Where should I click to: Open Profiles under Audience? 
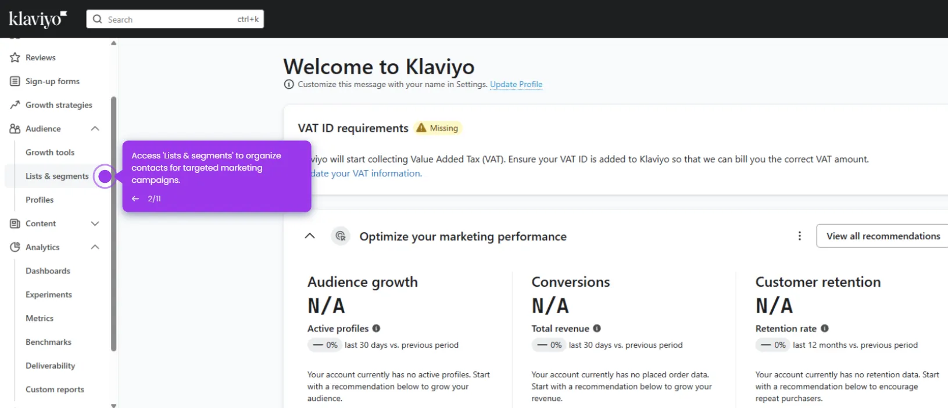tap(40, 200)
